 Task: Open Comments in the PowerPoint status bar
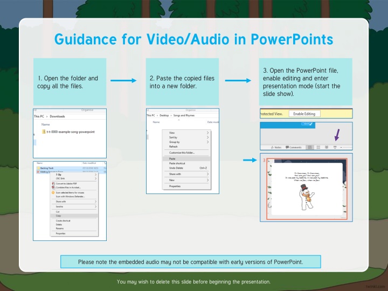click(x=294, y=147)
